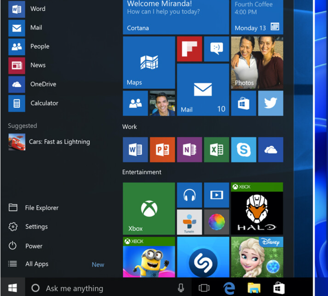The image size is (328, 296).
Task: Open the messaging smiley tile
Action: click(217, 49)
